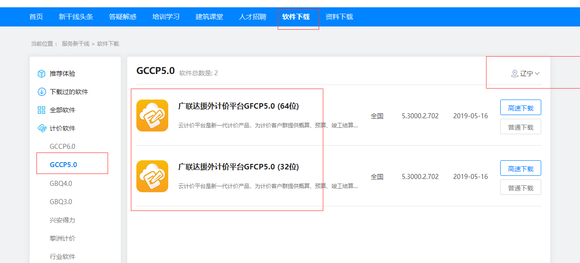The image size is (580, 263).
Task: Click date 2019-05-16 in the 64位 row
Action: [471, 116]
